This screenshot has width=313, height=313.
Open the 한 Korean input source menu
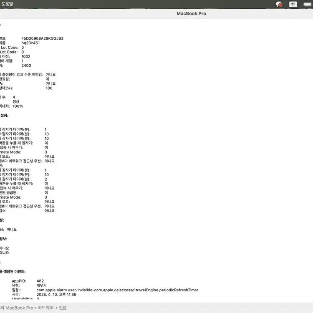(x=293, y=4)
